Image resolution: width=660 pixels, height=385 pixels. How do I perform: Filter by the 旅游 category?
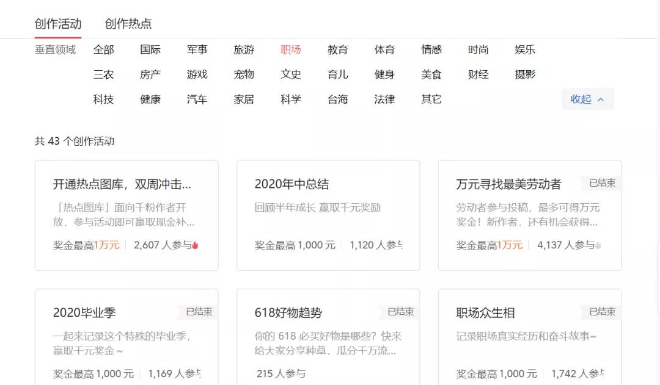[244, 50]
